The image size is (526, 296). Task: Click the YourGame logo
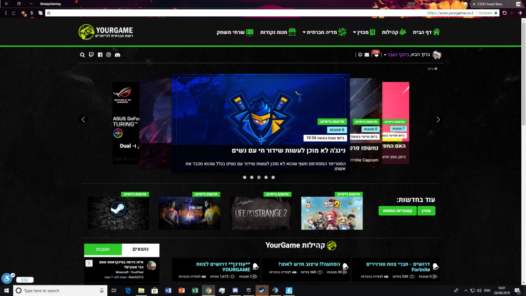pos(106,32)
